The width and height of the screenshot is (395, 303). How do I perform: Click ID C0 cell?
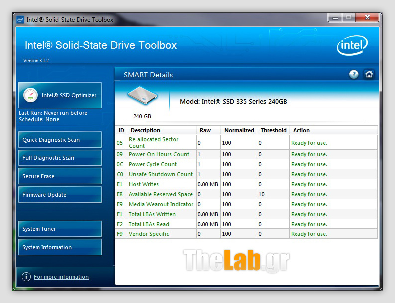tap(120, 174)
